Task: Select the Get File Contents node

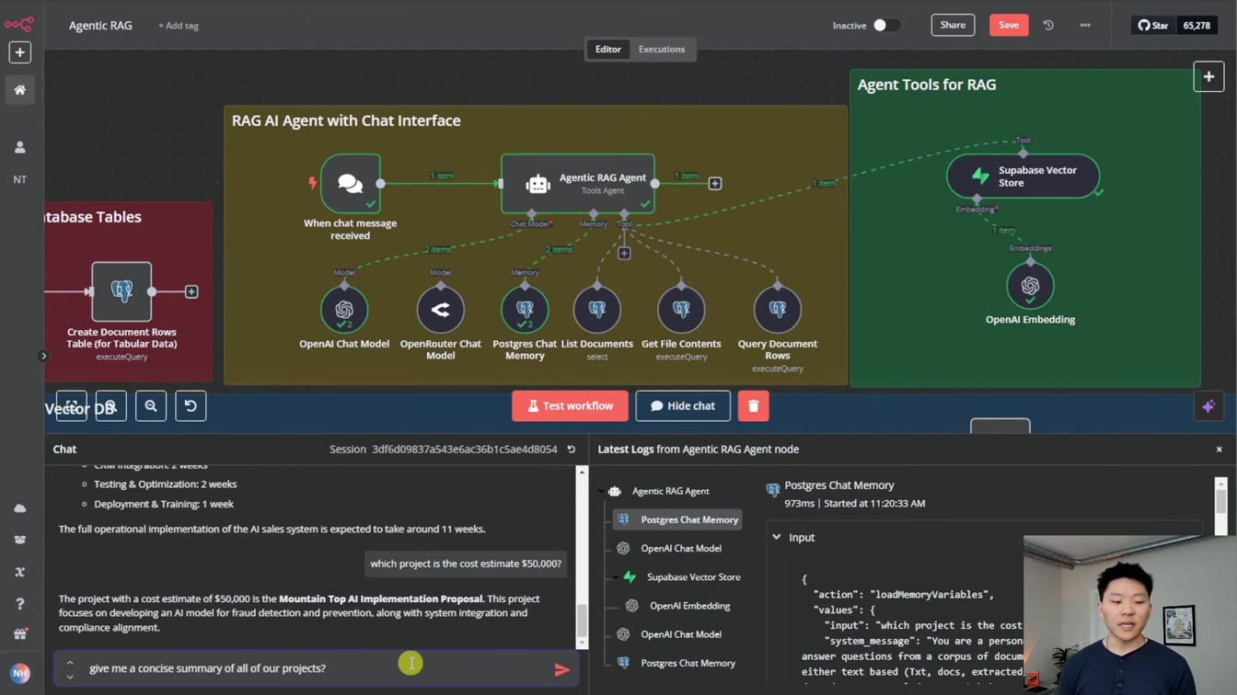Action: [x=681, y=310]
